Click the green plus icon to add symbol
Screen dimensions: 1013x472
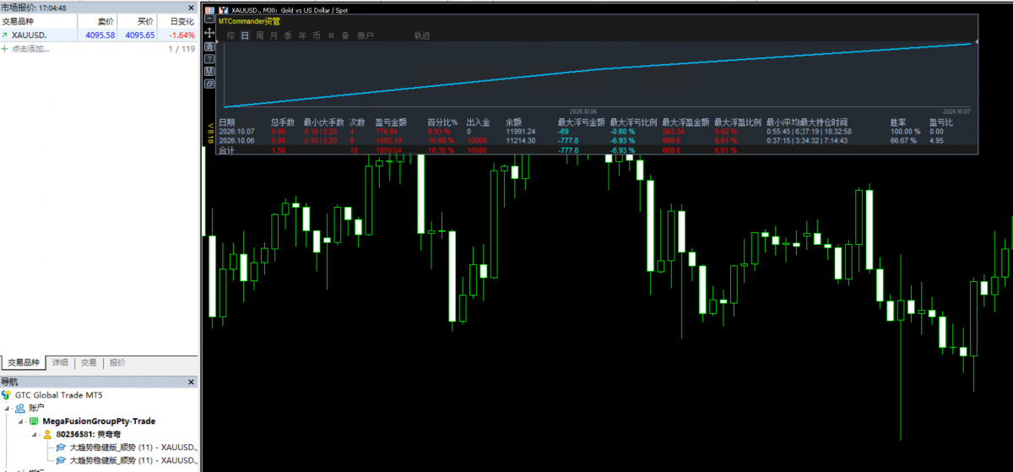tap(5, 49)
